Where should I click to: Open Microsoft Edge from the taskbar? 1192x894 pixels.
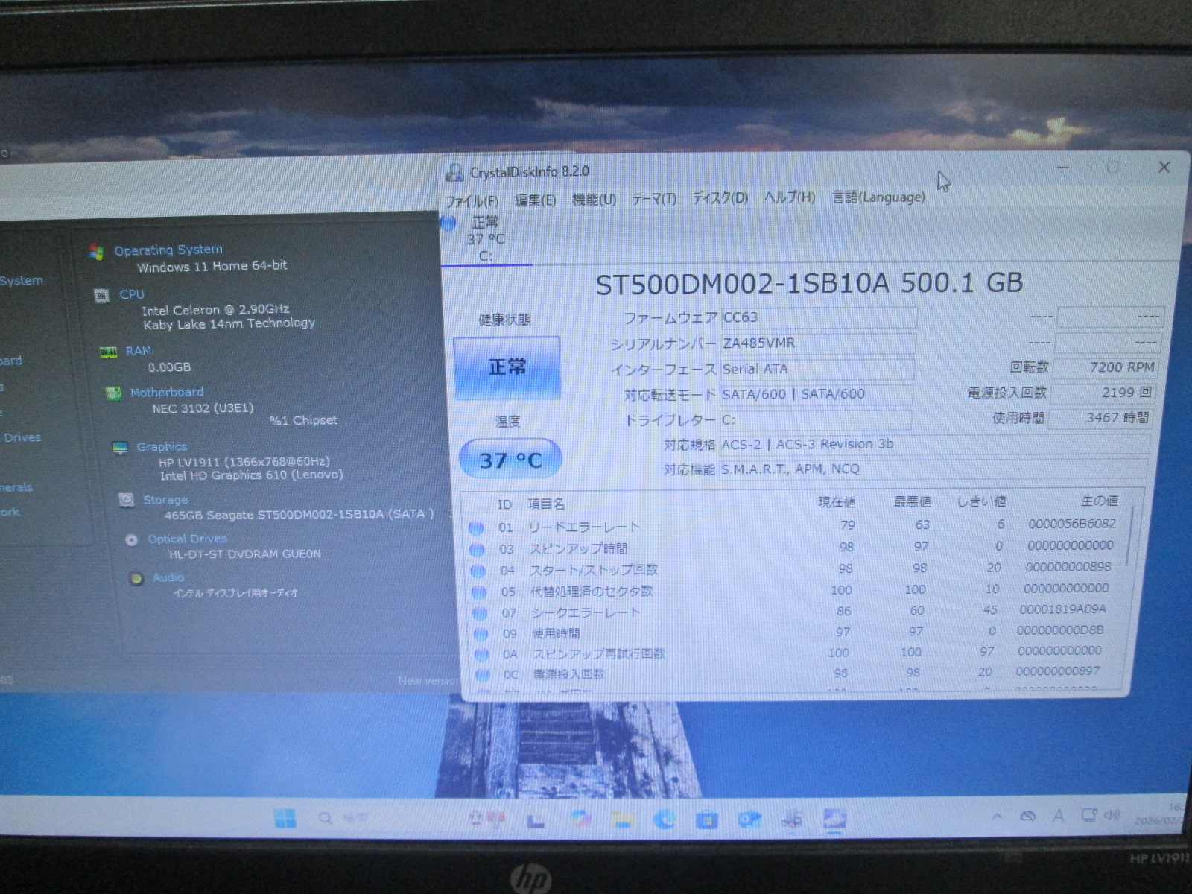point(664,820)
